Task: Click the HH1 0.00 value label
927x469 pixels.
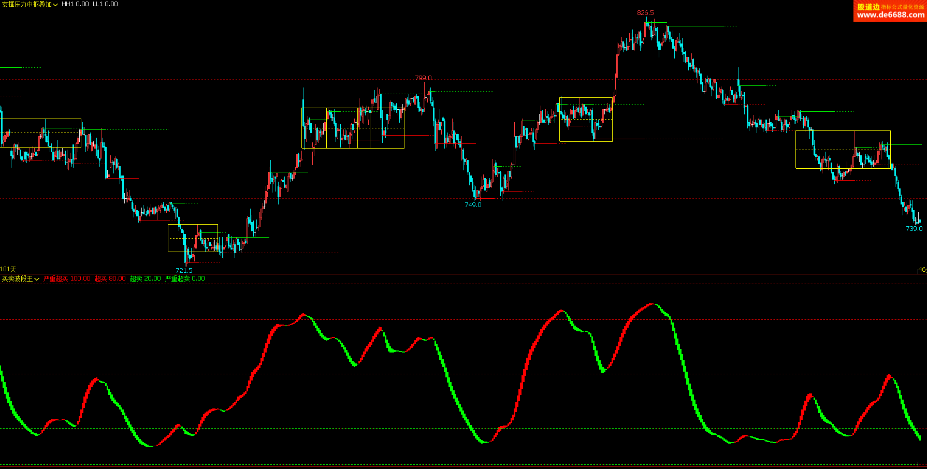Action: 75,4
